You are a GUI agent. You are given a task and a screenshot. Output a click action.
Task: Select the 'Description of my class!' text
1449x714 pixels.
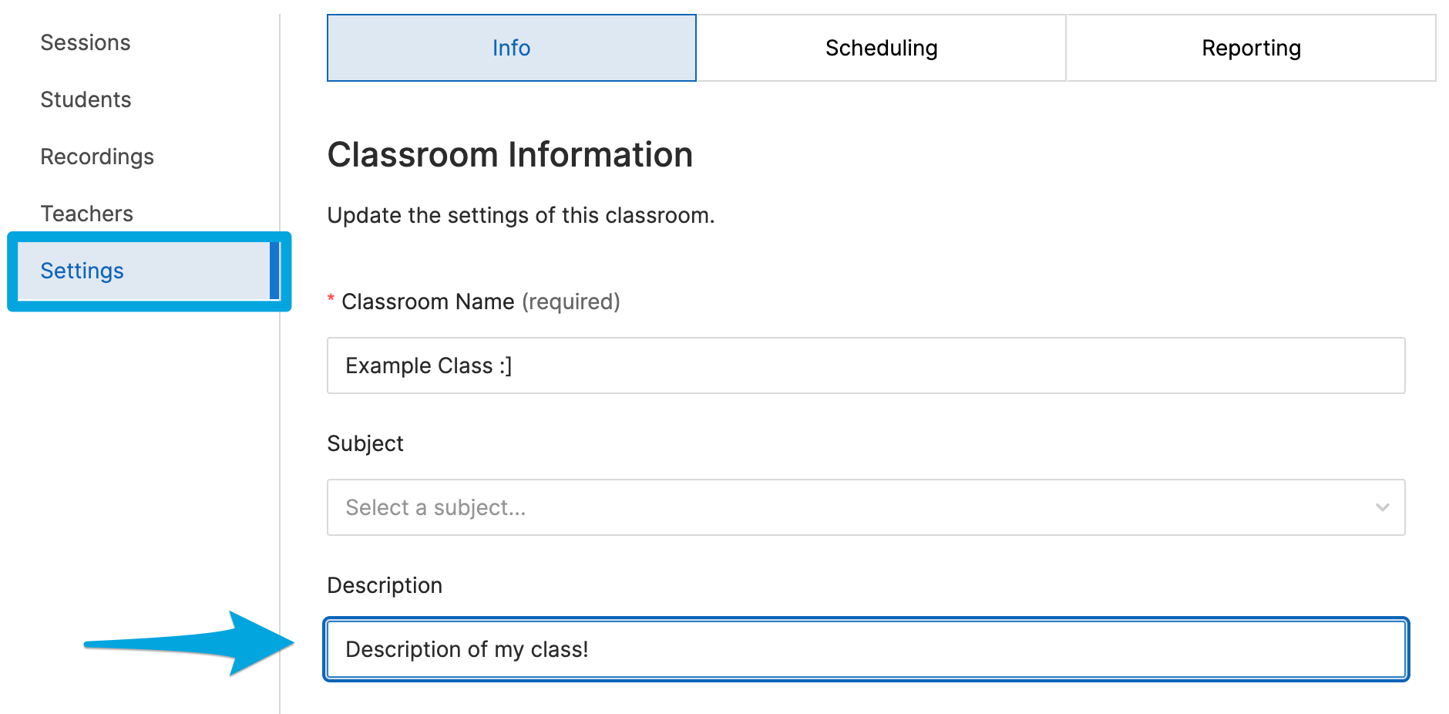(x=466, y=649)
